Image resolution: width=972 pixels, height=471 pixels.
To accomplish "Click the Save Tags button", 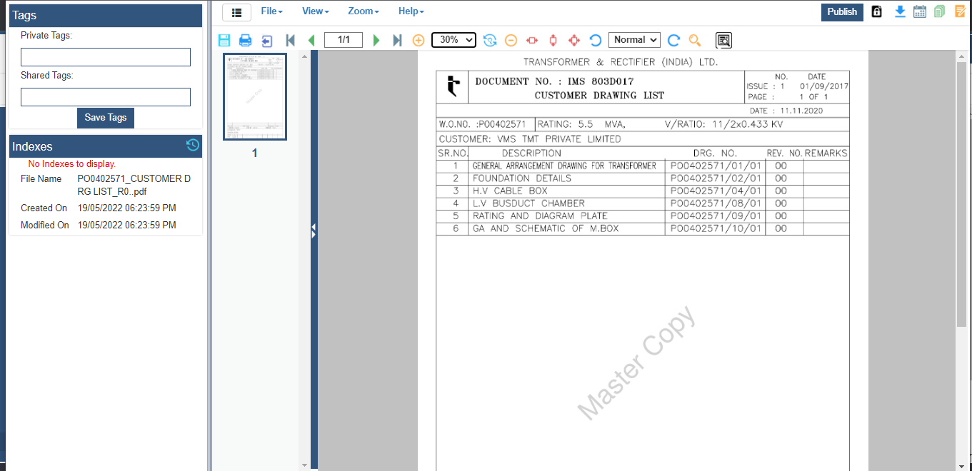I will click(x=106, y=118).
